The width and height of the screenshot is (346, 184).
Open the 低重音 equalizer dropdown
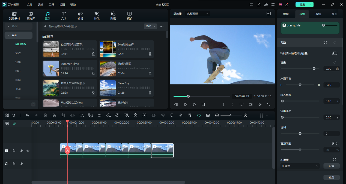pyautogui.click(x=300, y=166)
